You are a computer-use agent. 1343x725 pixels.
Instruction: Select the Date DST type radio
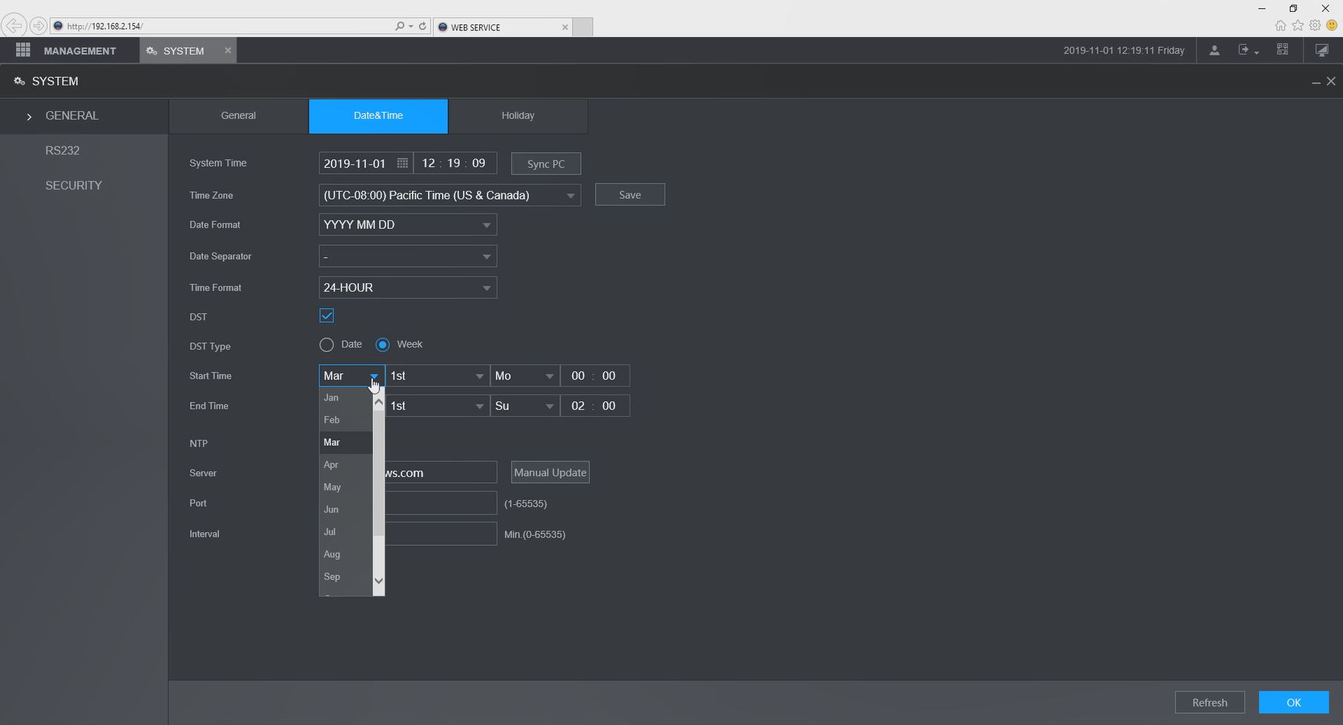point(327,345)
